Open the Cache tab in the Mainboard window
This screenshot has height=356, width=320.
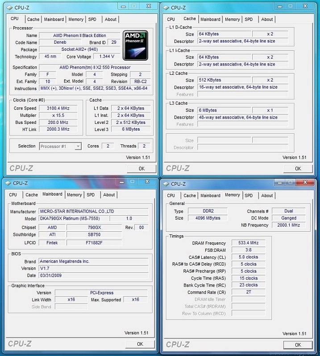pyautogui.click(x=32, y=195)
